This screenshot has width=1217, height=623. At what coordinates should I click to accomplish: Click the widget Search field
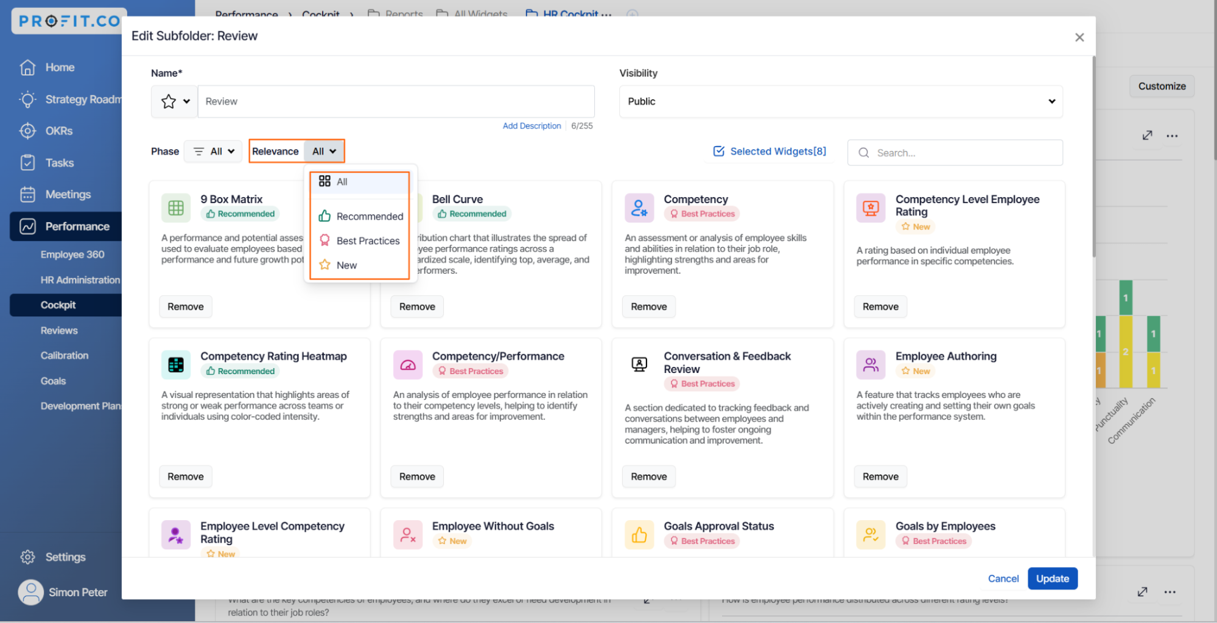(955, 153)
